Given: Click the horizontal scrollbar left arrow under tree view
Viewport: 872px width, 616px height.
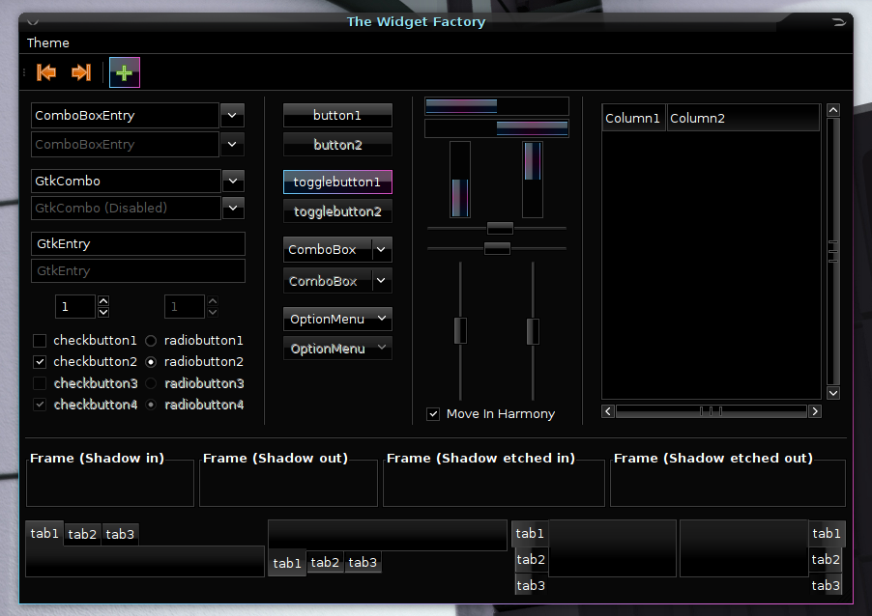Looking at the screenshot, I should pos(608,411).
